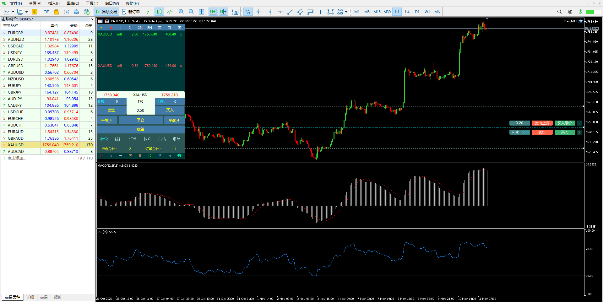Open the Market shopping bag icon
This screenshot has height=302, width=603.
(x=56, y=12)
